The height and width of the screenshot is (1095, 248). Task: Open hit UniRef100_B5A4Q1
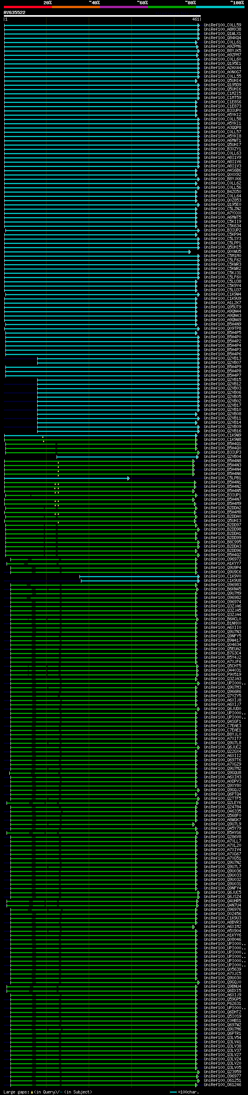[x=222, y=444]
